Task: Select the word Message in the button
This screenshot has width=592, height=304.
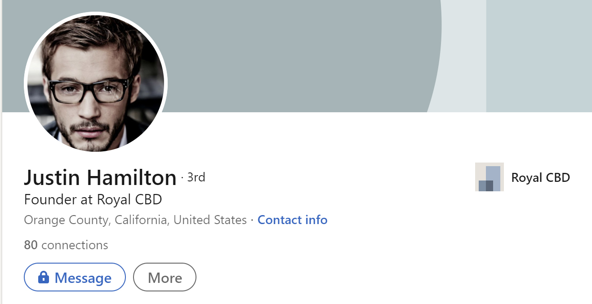Action: pyautogui.click(x=83, y=278)
